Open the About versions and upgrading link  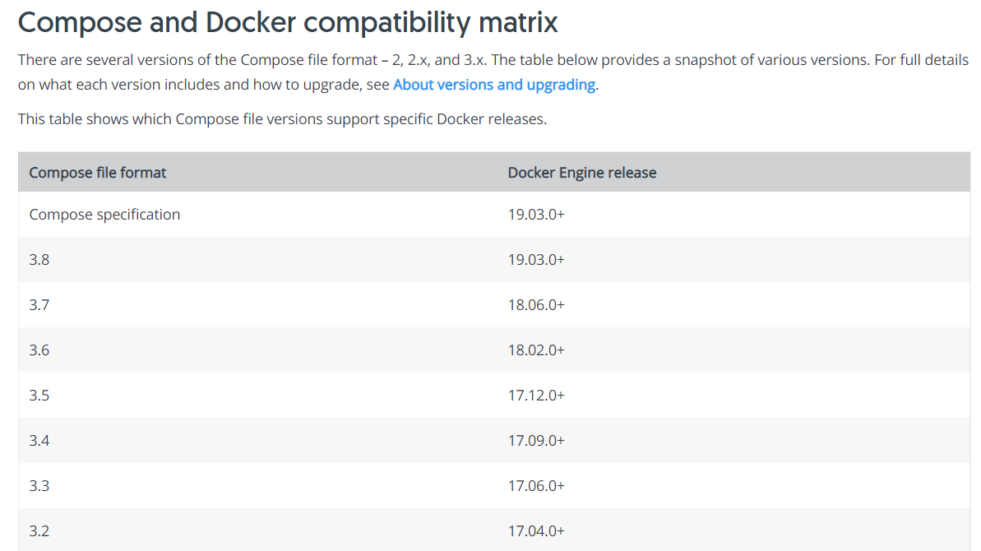494,85
